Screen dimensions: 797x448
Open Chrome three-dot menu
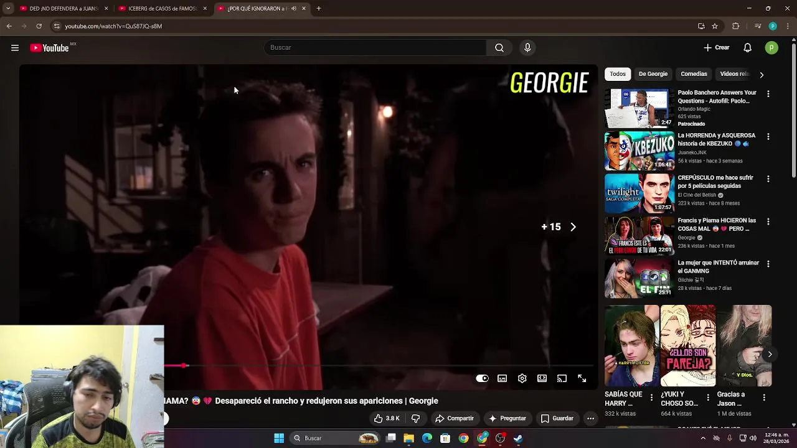(786, 26)
